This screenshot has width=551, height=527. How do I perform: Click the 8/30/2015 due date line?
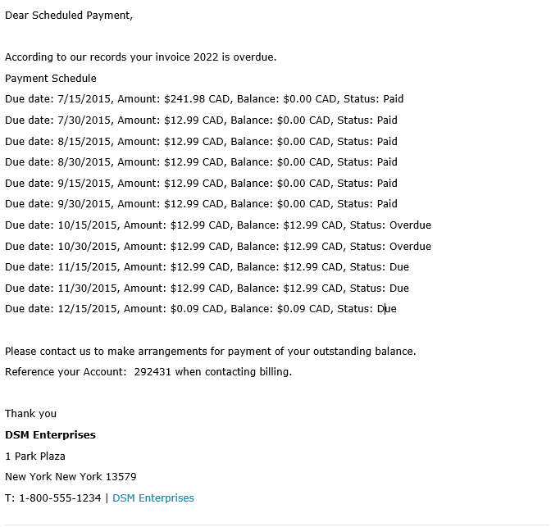pyautogui.click(x=201, y=162)
